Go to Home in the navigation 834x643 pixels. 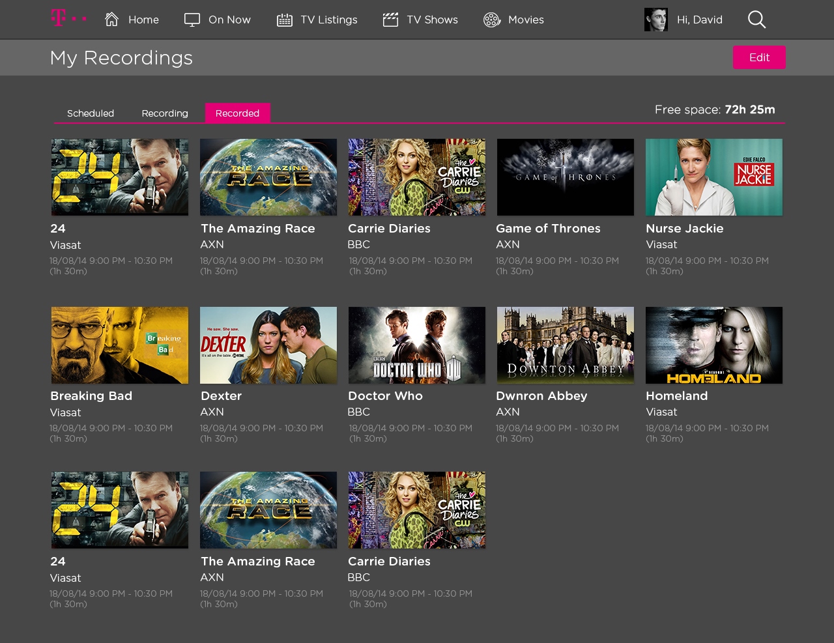tap(143, 20)
